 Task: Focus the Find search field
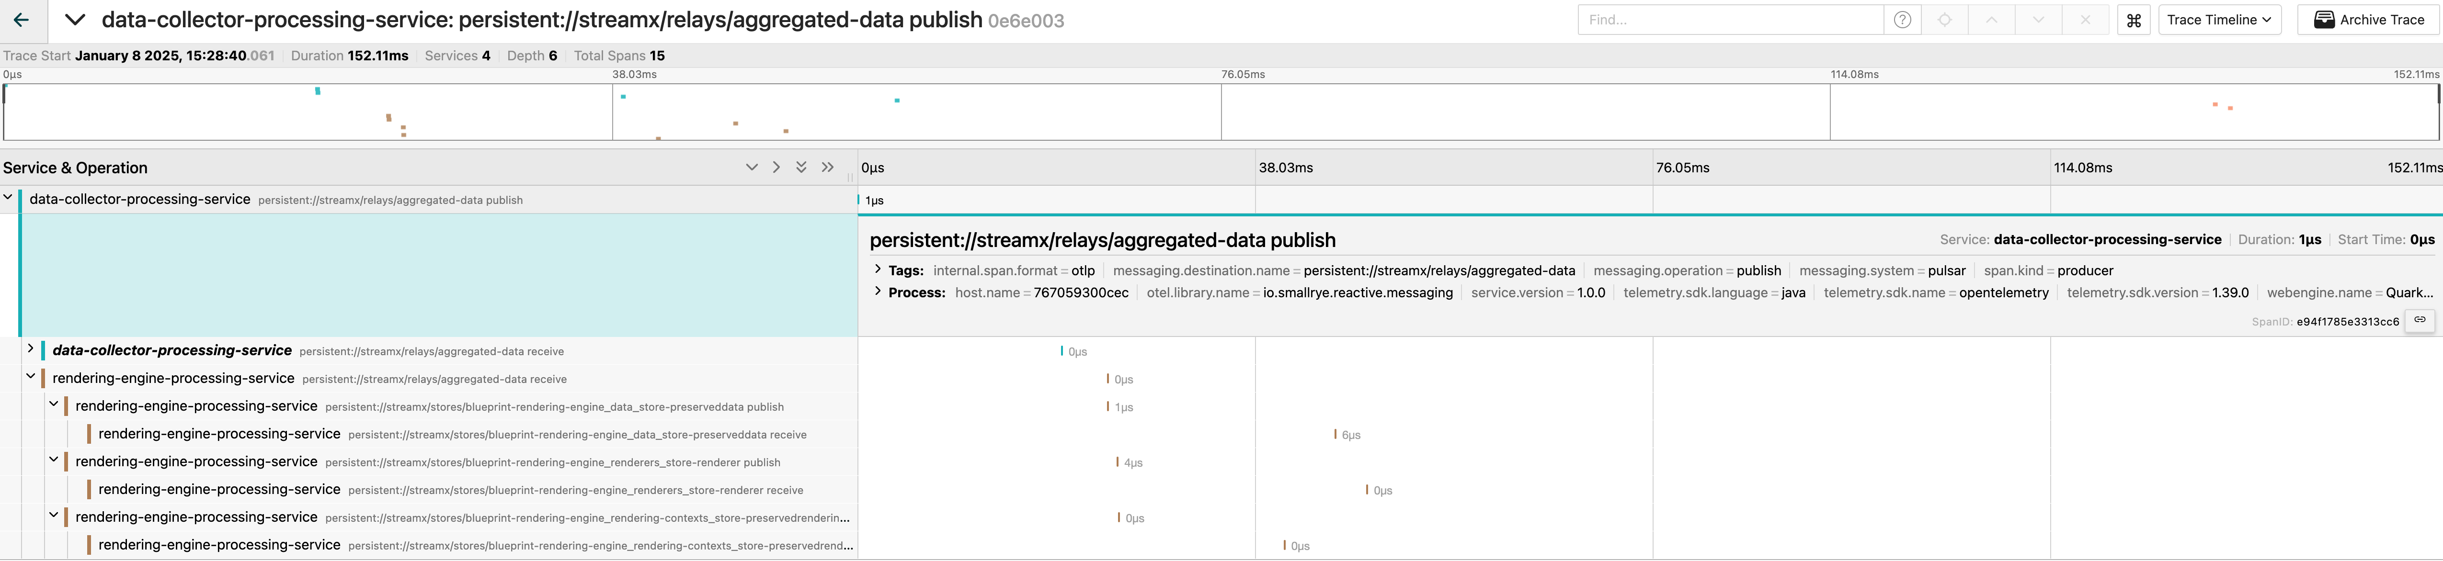(1731, 20)
